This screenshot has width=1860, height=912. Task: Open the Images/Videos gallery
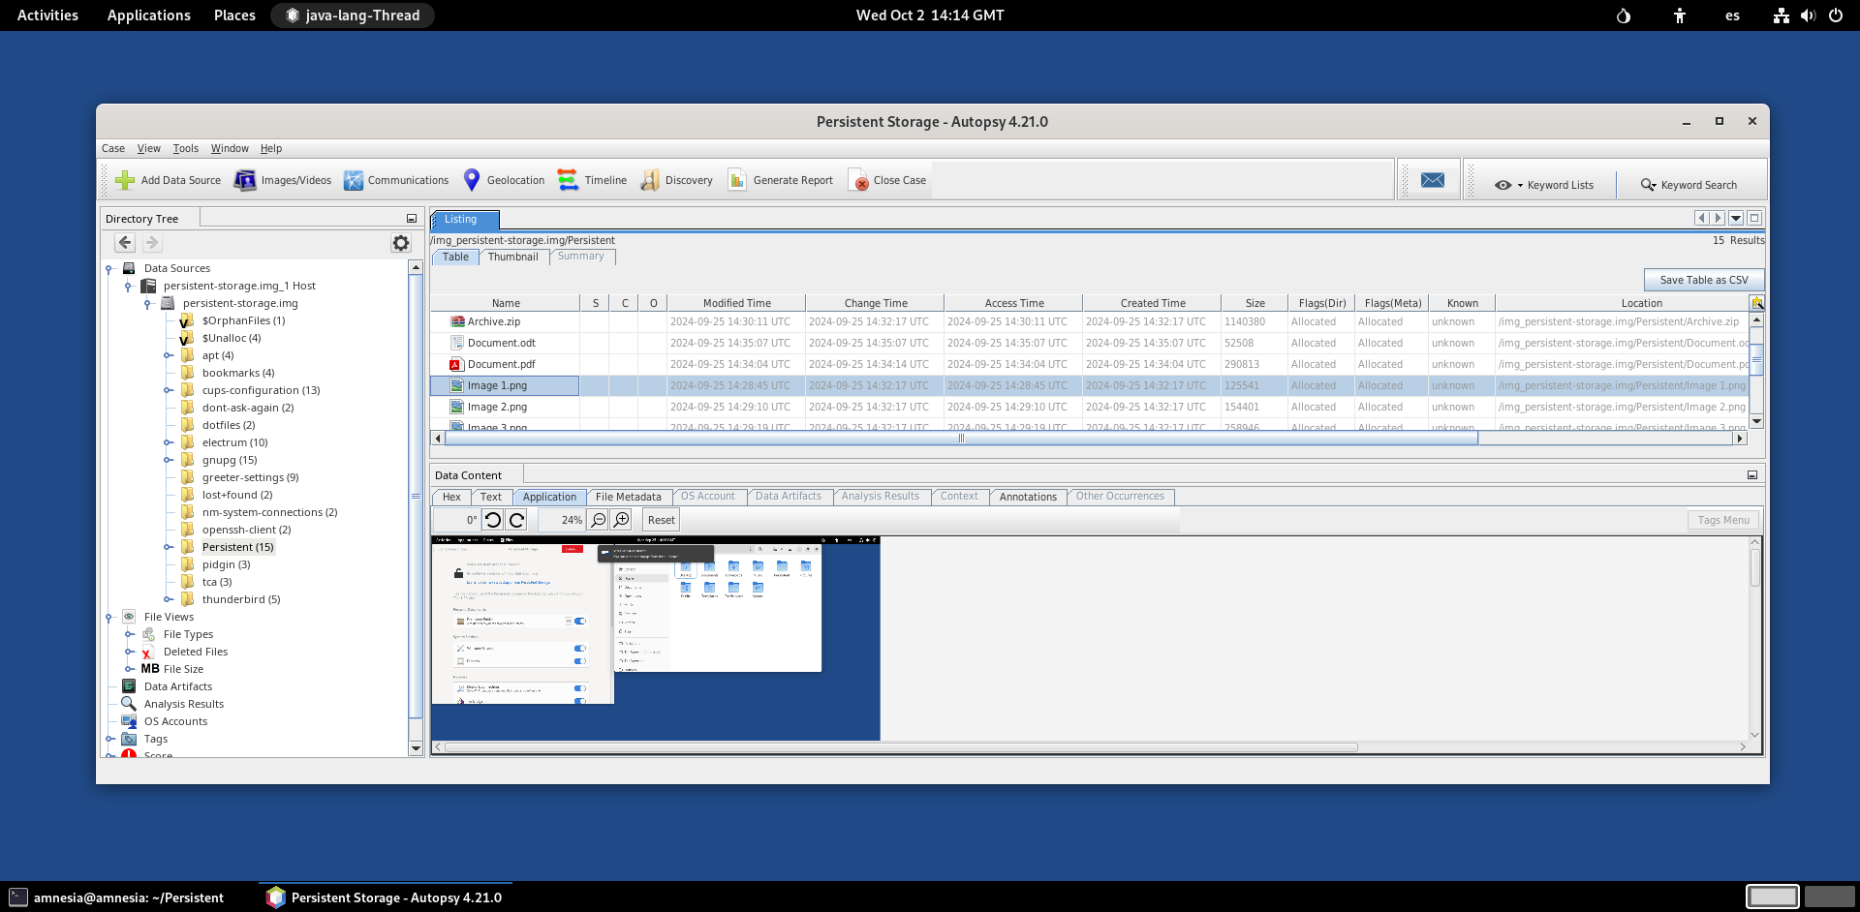tap(282, 179)
